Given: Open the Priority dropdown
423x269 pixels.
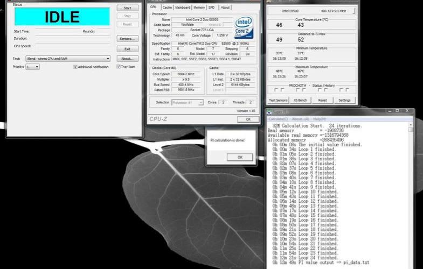Looking at the screenshot, I should click(x=33, y=67).
